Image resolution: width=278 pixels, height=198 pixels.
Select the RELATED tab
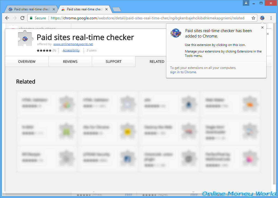pyautogui.click(x=157, y=62)
